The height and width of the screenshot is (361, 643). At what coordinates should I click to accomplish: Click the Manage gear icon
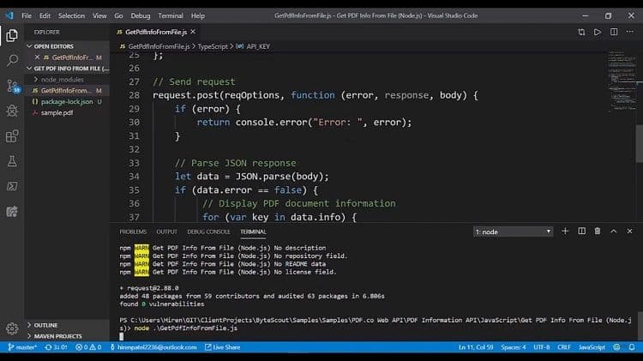[x=12, y=328]
